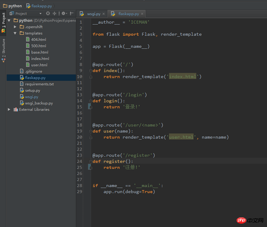Click the python breadcrumb in navigation bar
This screenshot has height=227, width=267.
click(x=15, y=6)
